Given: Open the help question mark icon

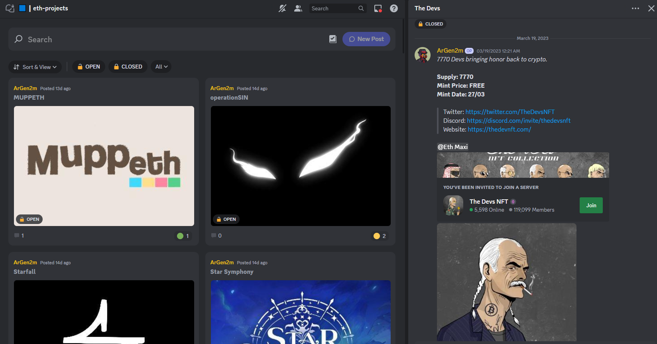Looking at the screenshot, I should (394, 8).
